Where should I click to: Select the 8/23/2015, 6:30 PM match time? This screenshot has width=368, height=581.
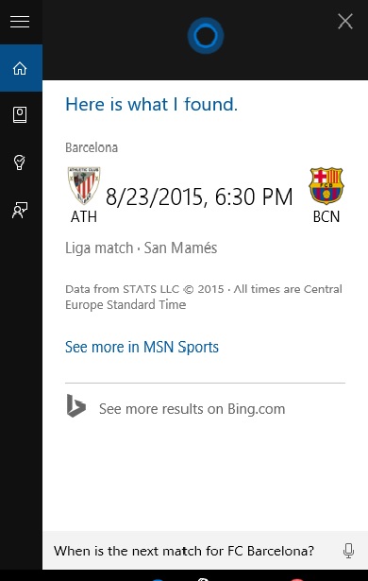click(x=199, y=197)
